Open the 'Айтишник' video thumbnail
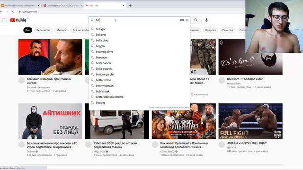 50,121
